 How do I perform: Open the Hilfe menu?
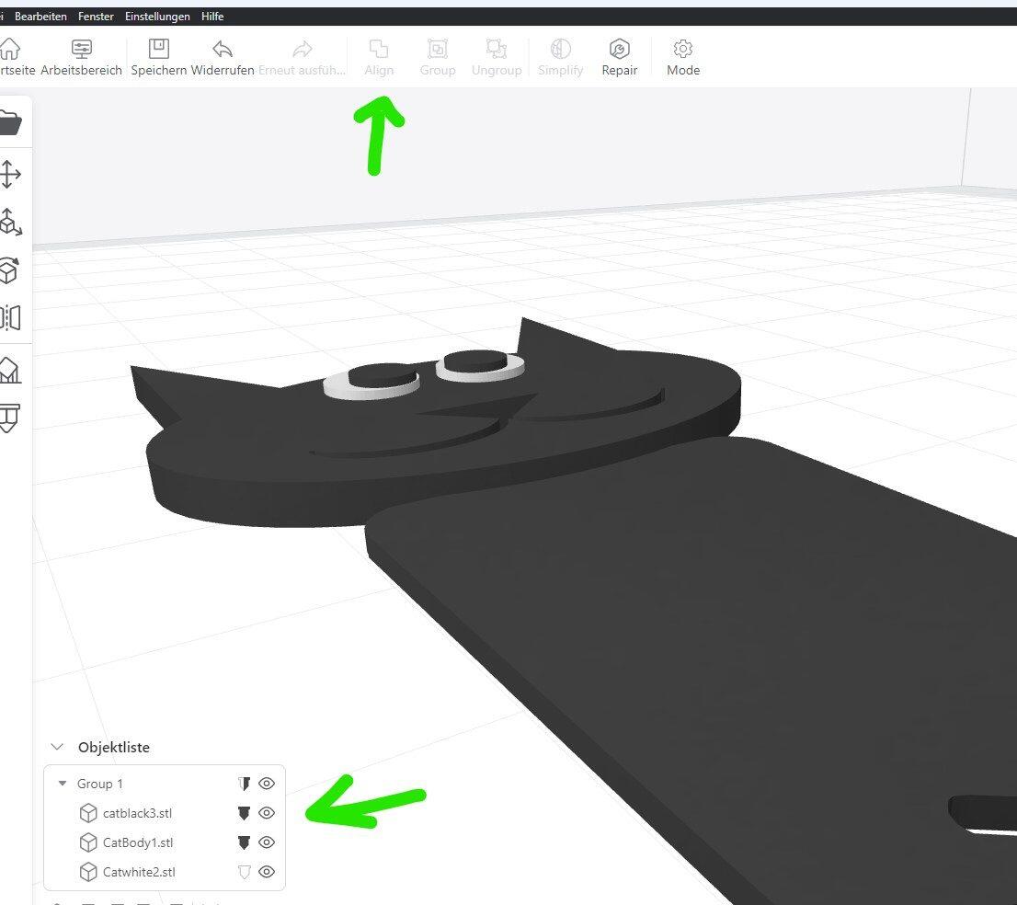point(212,17)
